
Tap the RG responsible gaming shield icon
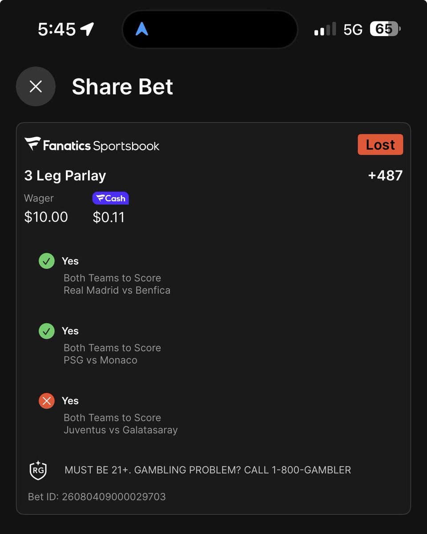(38, 470)
